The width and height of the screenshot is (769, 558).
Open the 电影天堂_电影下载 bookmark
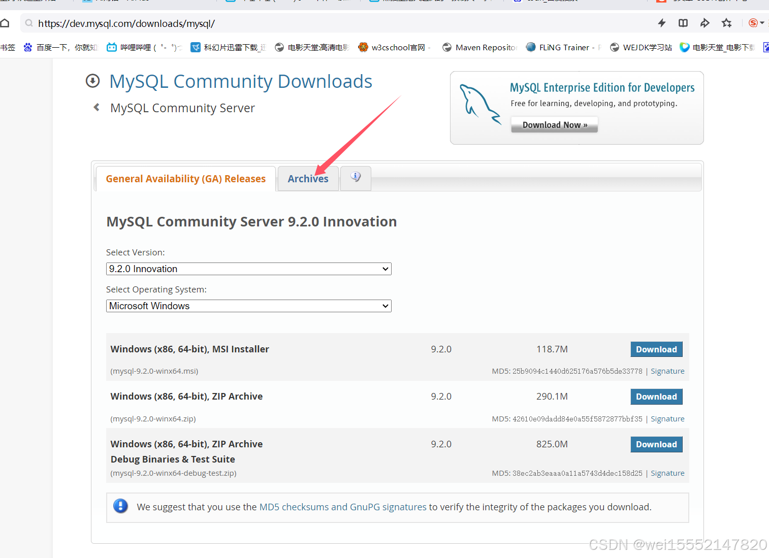718,47
